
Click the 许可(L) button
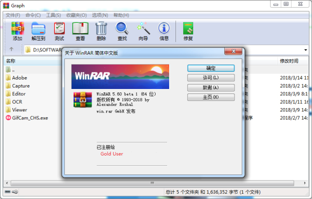tap(211, 78)
